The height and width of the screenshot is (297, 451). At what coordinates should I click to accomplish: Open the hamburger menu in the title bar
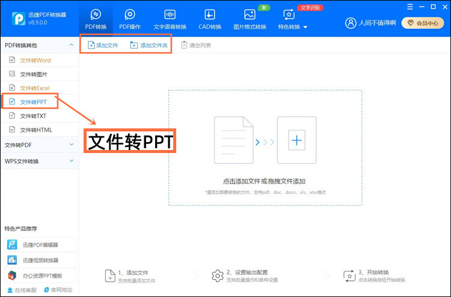coord(410,7)
